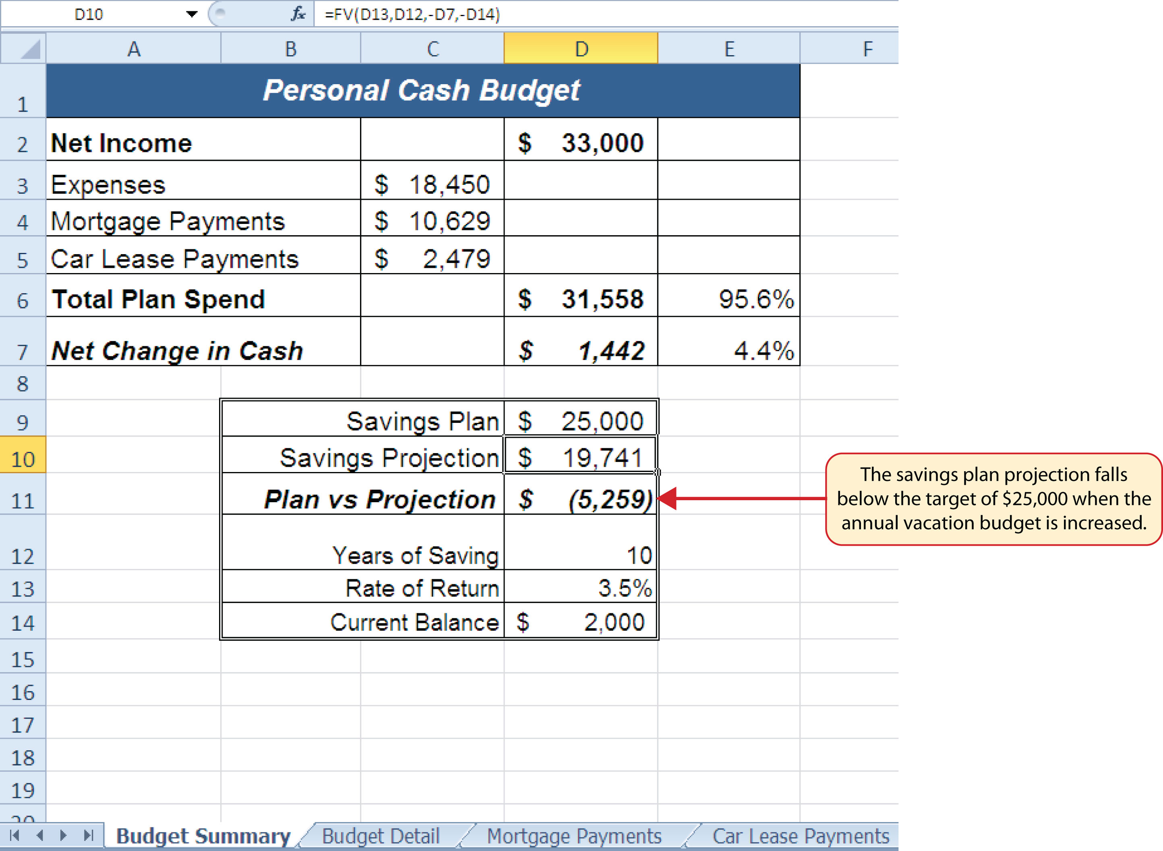Click the $1,442 net change value
Screen dimensions: 1163x851
(581, 342)
